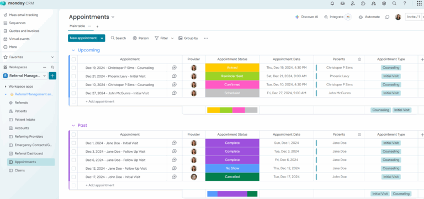Open updates for Dec 17 John Doe appointment

174,176
